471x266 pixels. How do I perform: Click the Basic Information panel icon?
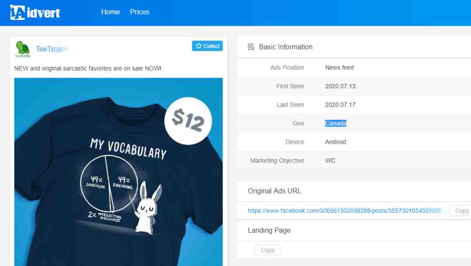coord(251,47)
